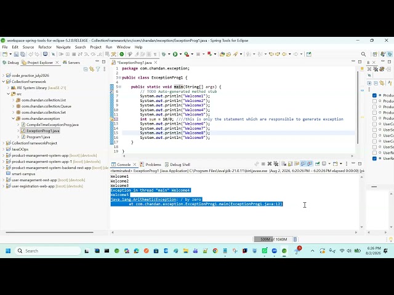Viewport: 394px width, 295px height.
Task: Click the Save toolbar icon
Action: click(x=17, y=54)
